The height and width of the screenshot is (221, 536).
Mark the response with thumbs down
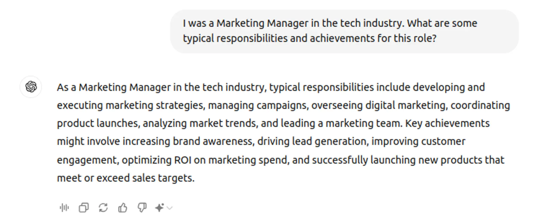142,208
